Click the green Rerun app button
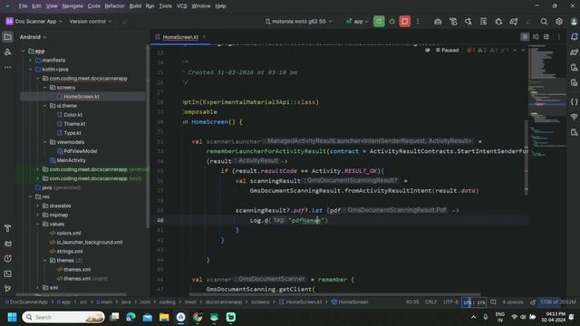Viewport: 580px width, 326px height. [x=379, y=22]
